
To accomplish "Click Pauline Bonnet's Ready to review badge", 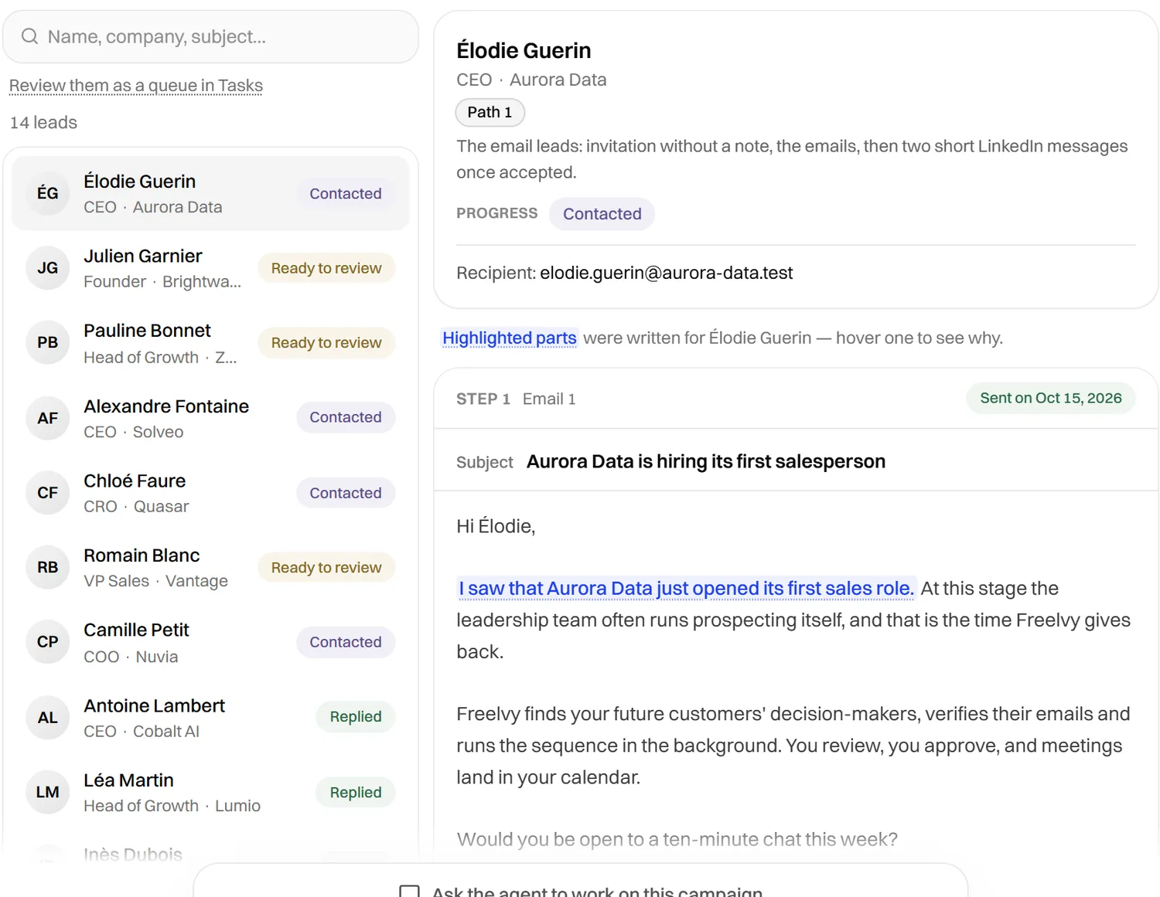I will (x=326, y=342).
